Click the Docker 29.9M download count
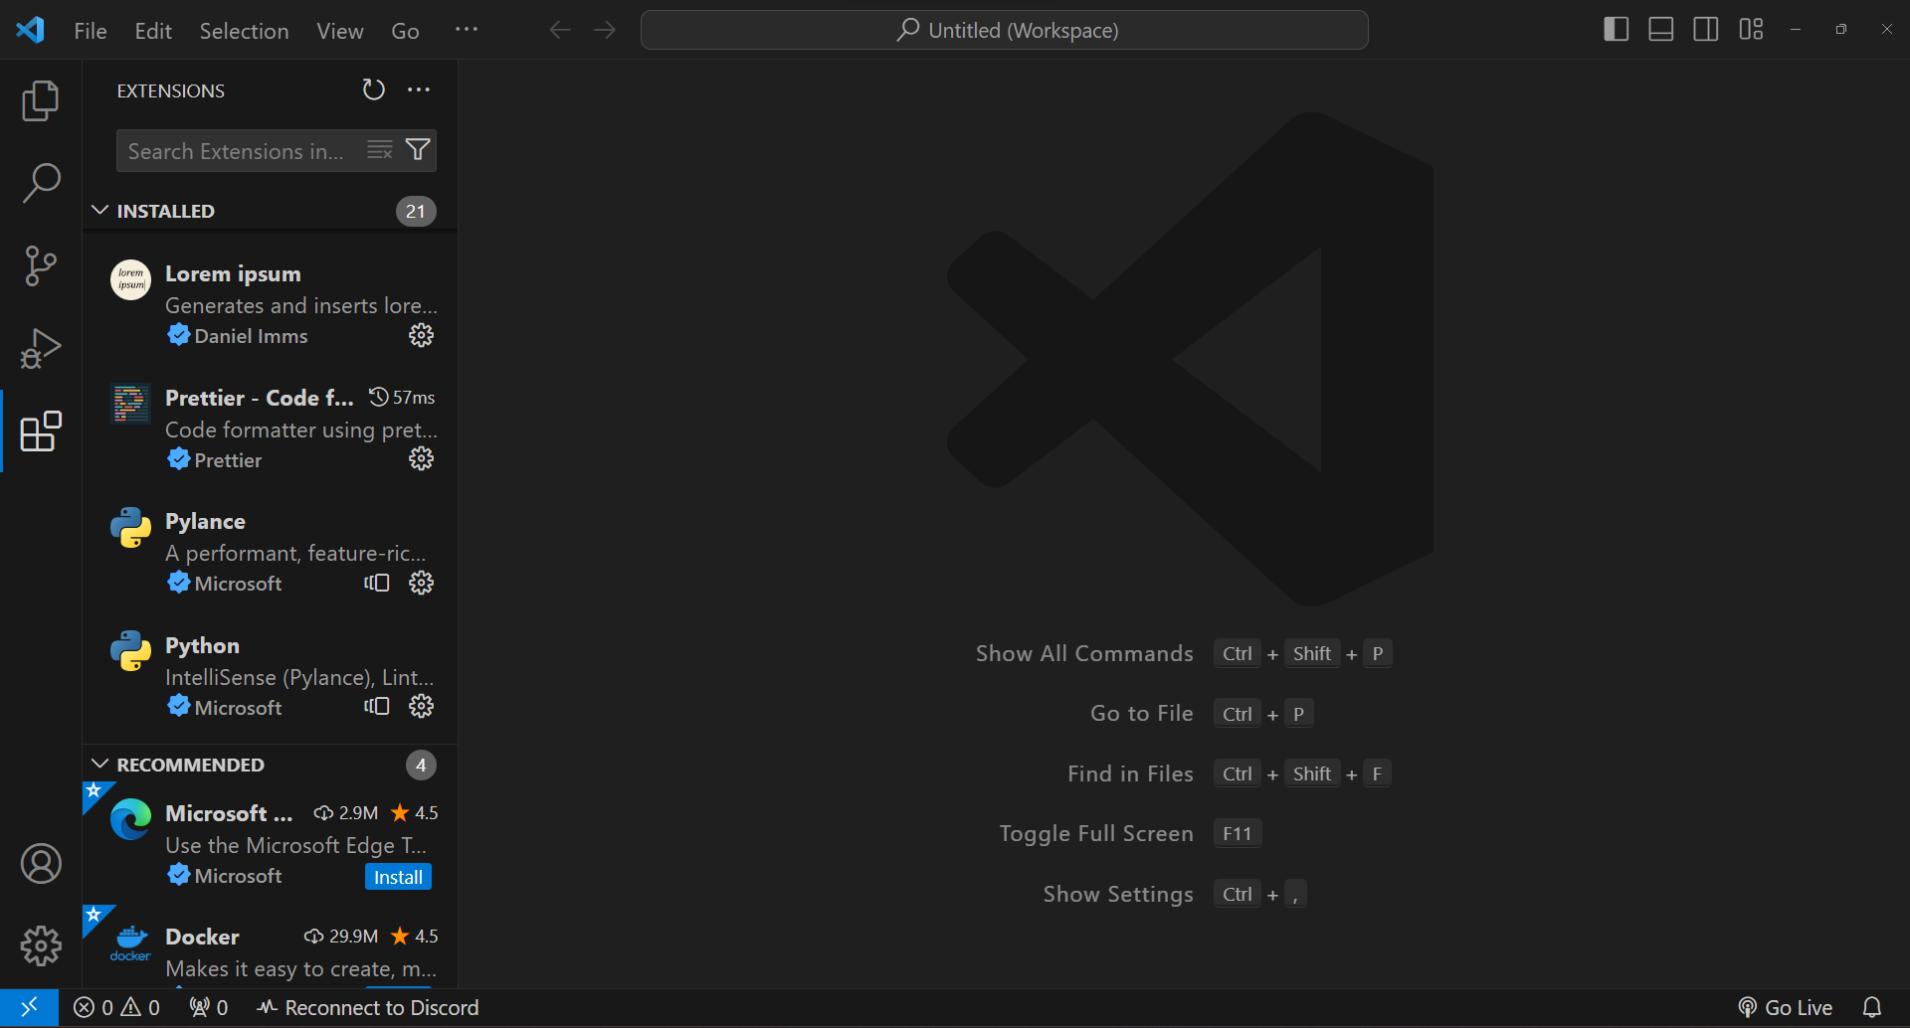 (341, 937)
